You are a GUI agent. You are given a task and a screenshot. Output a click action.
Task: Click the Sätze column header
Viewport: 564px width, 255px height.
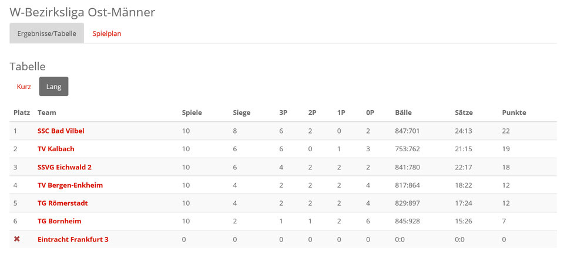click(464, 113)
